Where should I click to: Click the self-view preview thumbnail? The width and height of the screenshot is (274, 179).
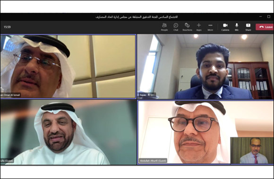[251, 150]
